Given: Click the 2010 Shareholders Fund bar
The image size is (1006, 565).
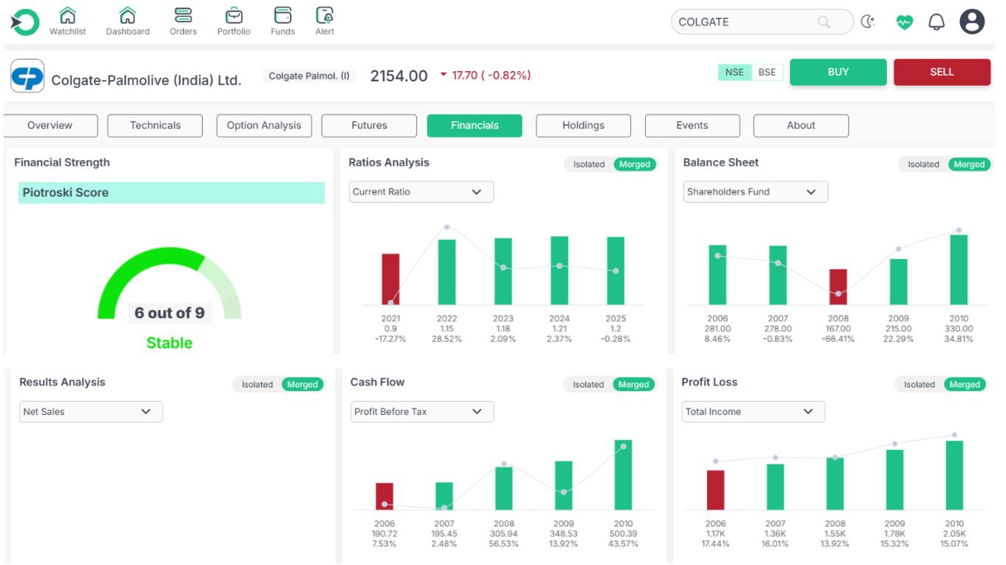Looking at the screenshot, I should tap(959, 270).
